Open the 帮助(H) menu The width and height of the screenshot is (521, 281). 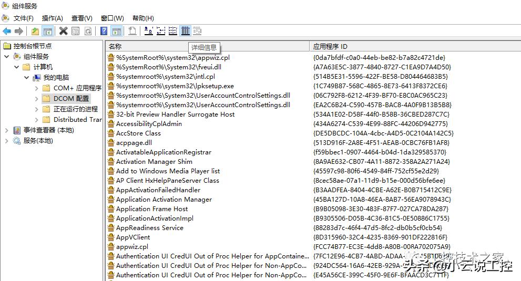click(143, 18)
